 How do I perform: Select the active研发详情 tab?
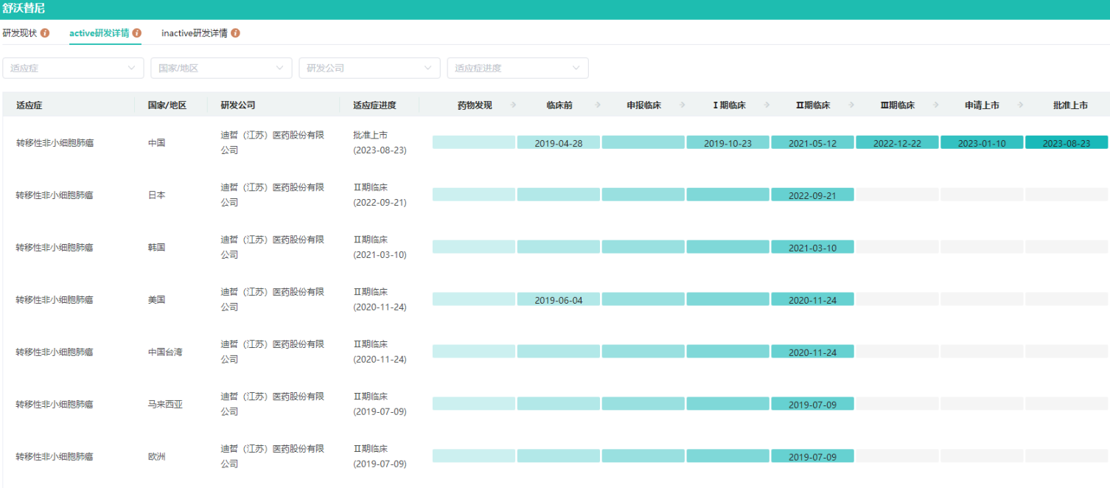(100, 33)
